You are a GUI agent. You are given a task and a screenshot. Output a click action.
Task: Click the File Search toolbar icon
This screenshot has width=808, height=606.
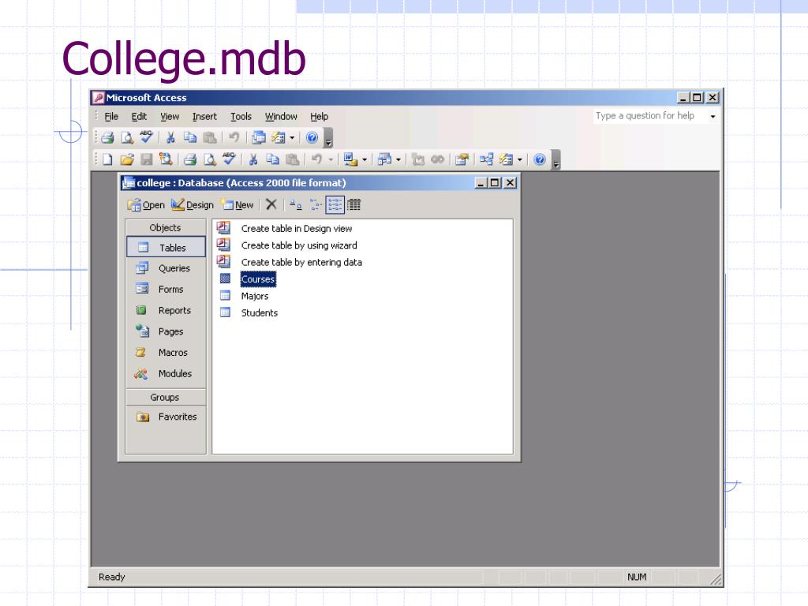166,159
